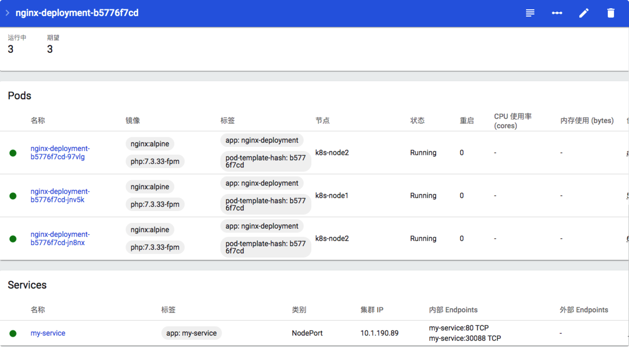Click pod-template-hash label chip in third pod row

coord(265,247)
